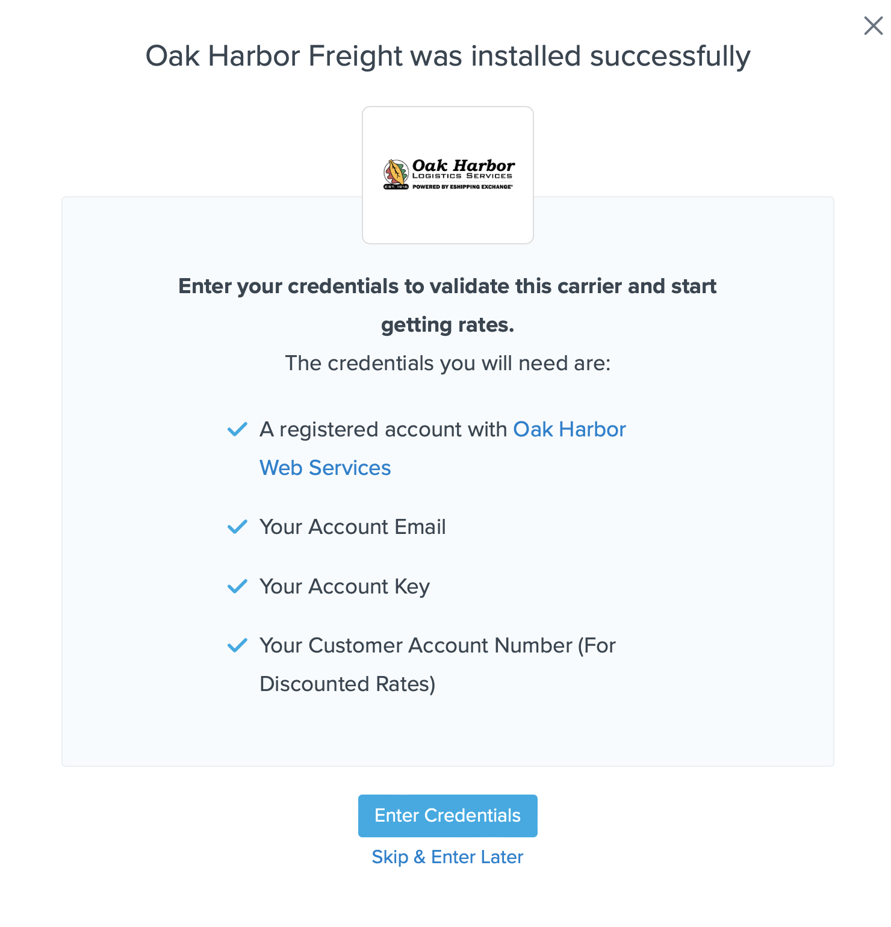This screenshot has height=927, width=891.
Task: Click the Enter Credentials button
Action: coord(447,816)
